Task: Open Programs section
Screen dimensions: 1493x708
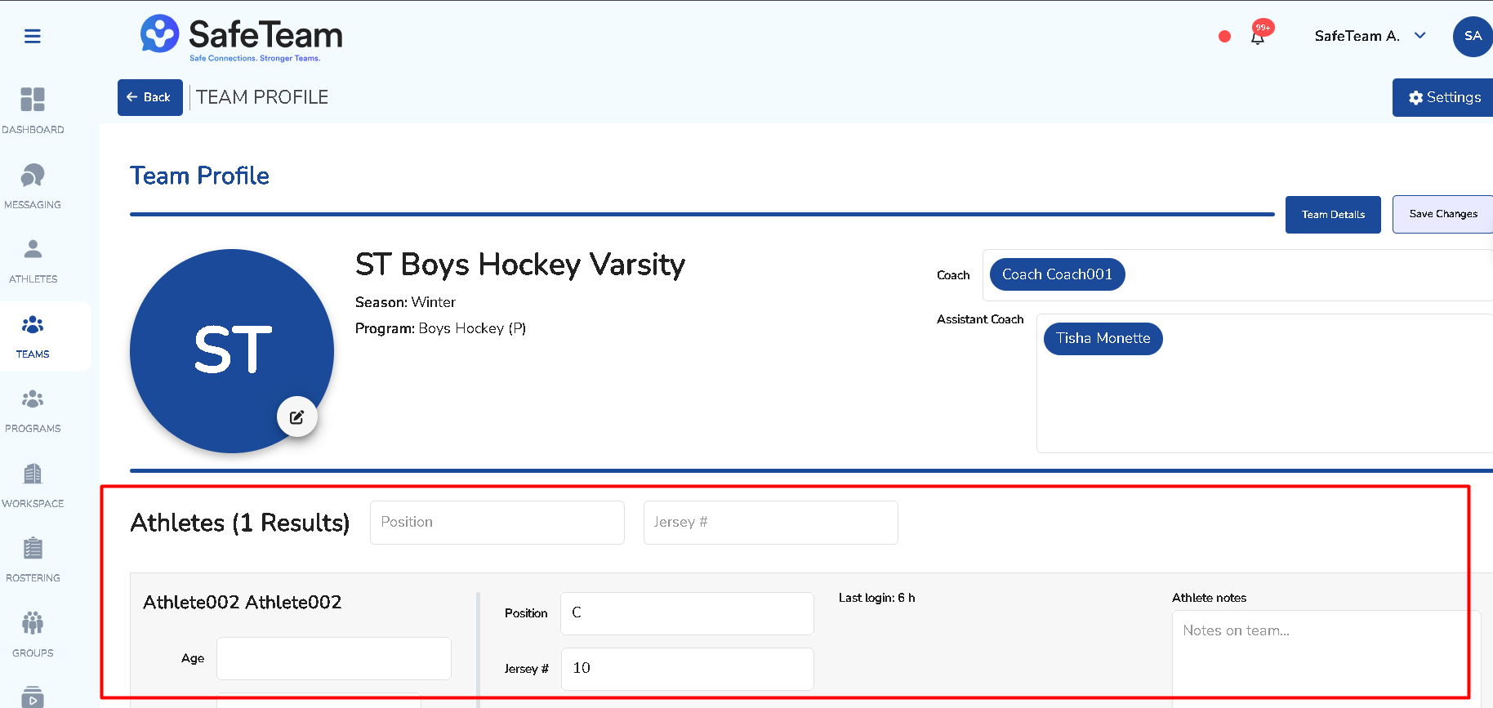Action: pyautogui.click(x=33, y=410)
